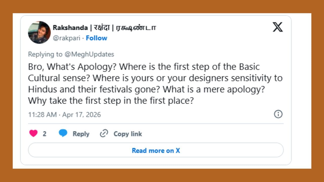Like the tweet with the heart icon

pyautogui.click(x=33, y=133)
